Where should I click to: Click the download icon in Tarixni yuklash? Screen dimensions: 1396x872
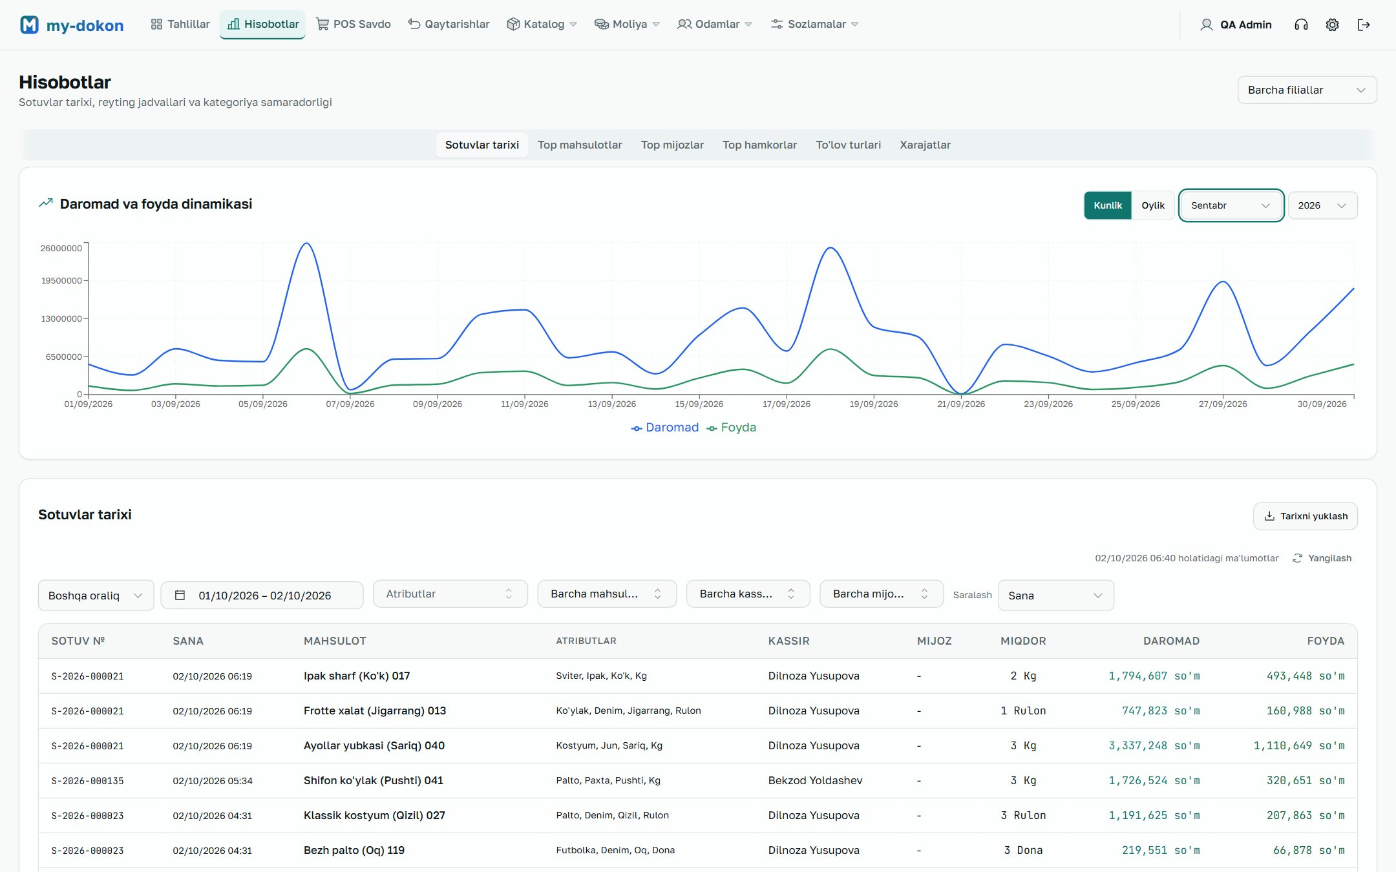click(x=1269, y=516)
